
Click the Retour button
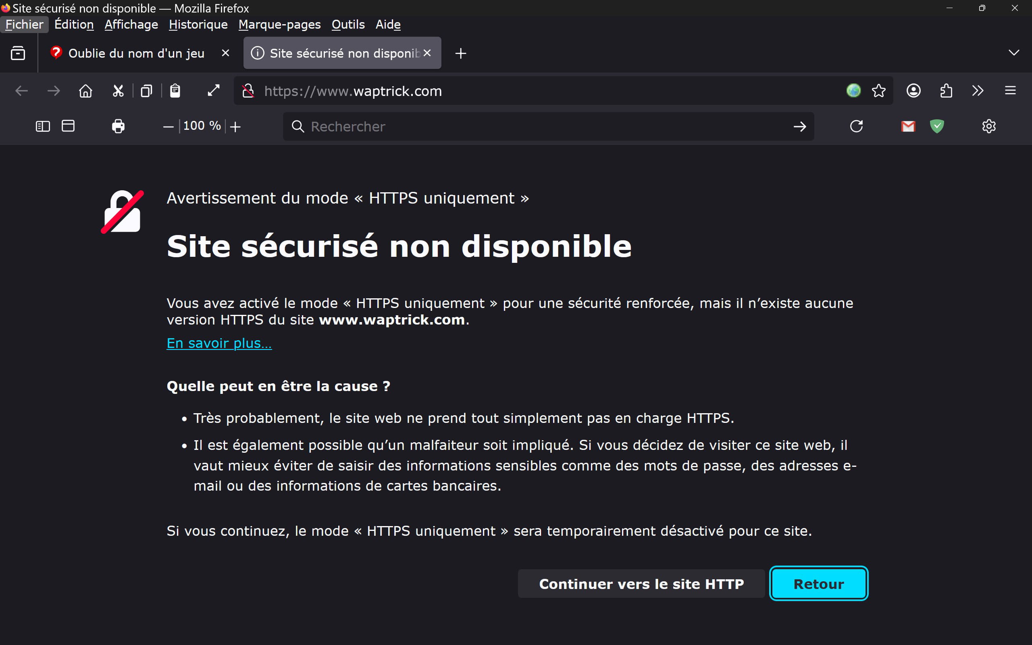pyautogui.click(x=819, y=584)
